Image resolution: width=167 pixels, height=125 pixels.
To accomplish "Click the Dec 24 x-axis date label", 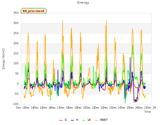I will (116, 108).
